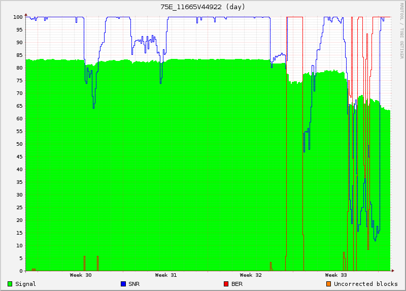Screen dimensions: 406x291
Task: Click the 30 y-axis value
Action: (19, 195)
